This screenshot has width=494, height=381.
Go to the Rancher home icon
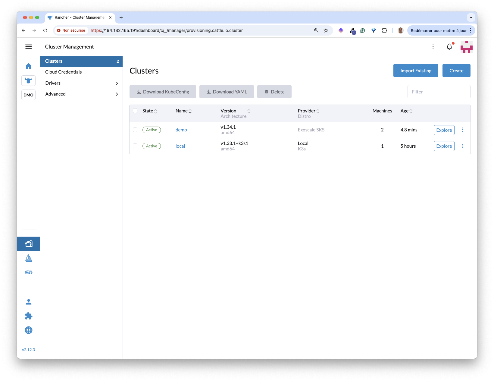coord(29,66)
